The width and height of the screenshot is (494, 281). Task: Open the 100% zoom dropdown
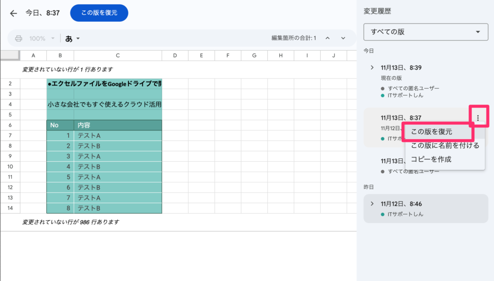(41, 38)
